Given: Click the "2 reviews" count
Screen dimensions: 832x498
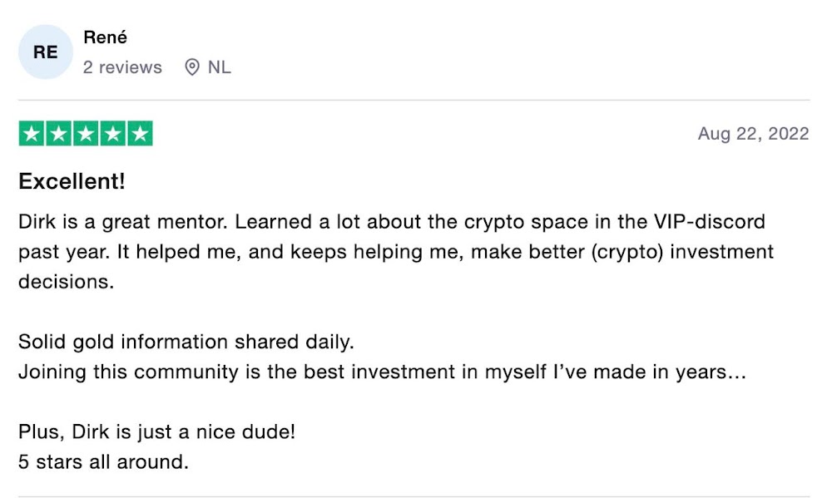Looking at the screenshot, I should [122, 67].
